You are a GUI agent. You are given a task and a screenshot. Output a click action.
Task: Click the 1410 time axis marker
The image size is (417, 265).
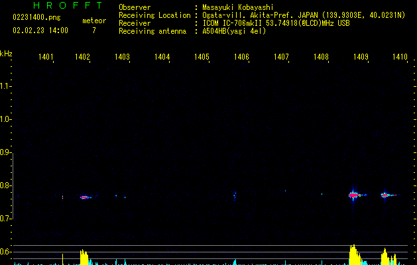tap(400, 57)
